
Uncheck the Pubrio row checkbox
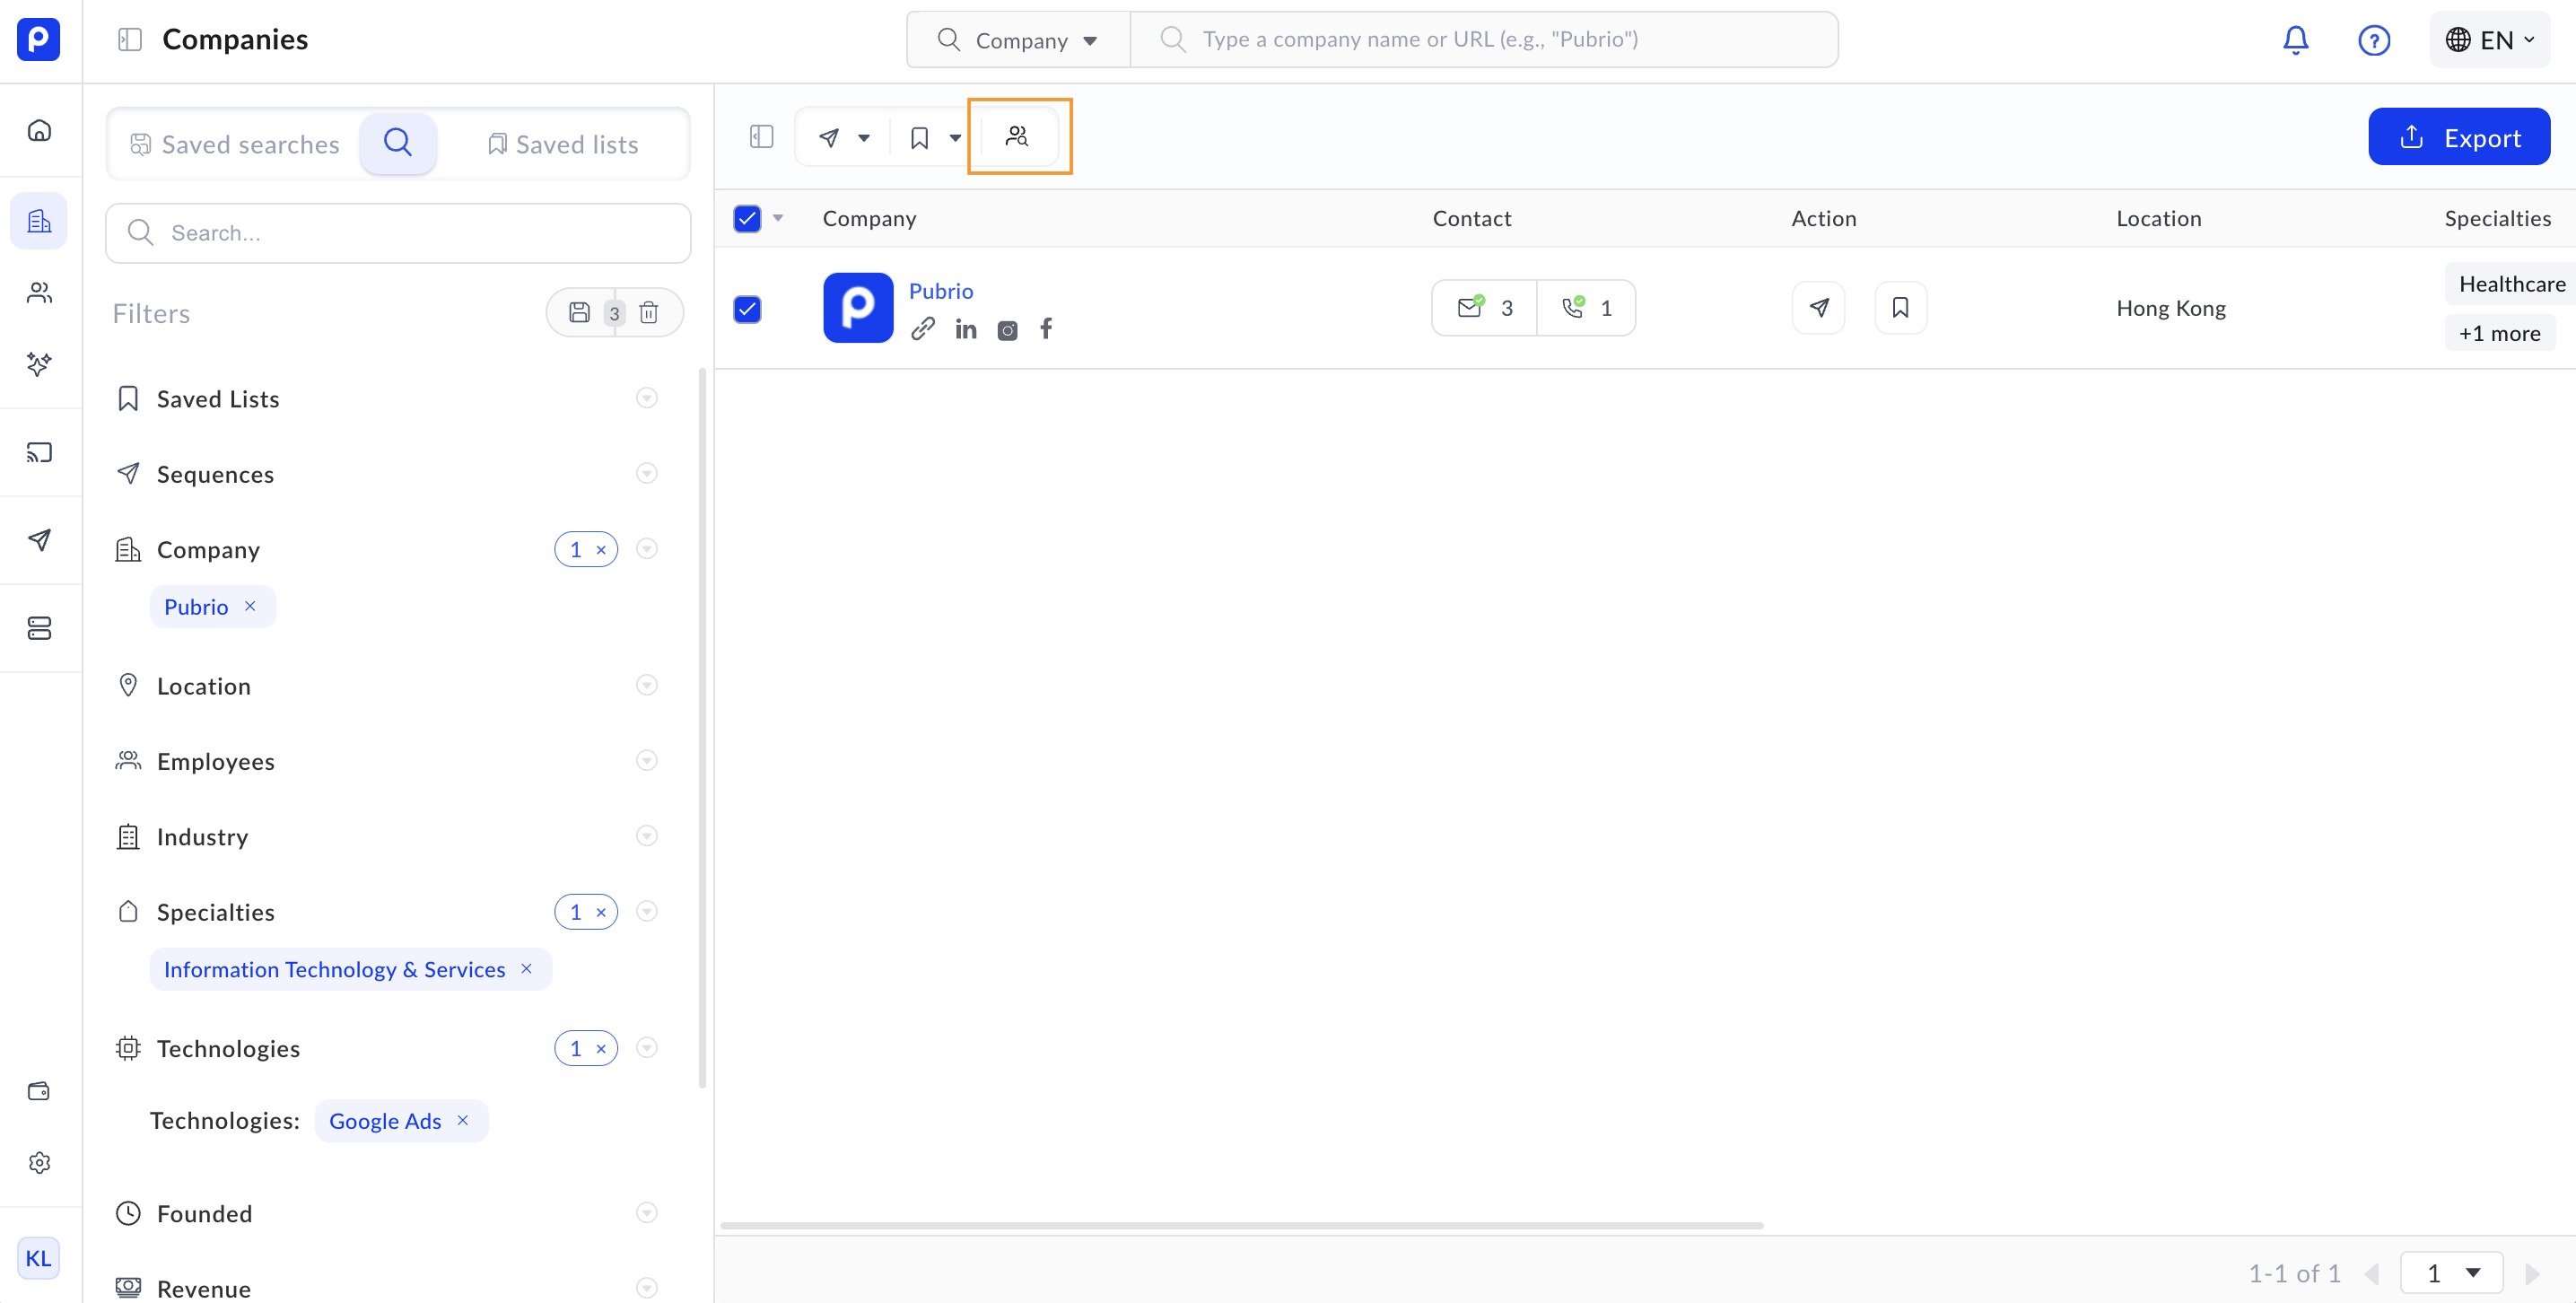click(747, 309)
